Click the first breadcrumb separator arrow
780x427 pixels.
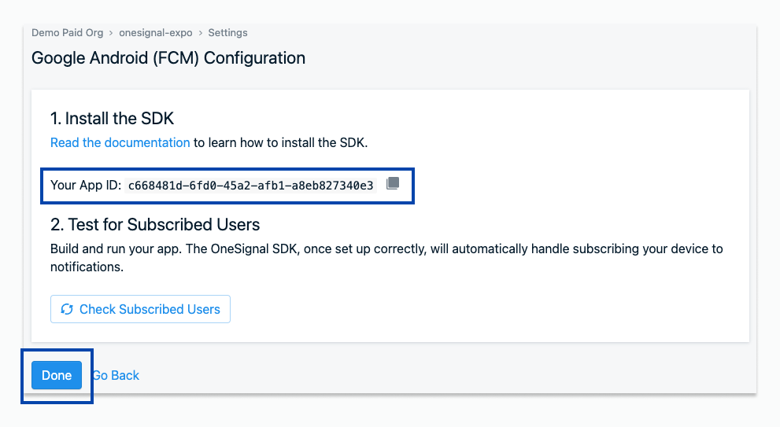[x=111, y=33]
